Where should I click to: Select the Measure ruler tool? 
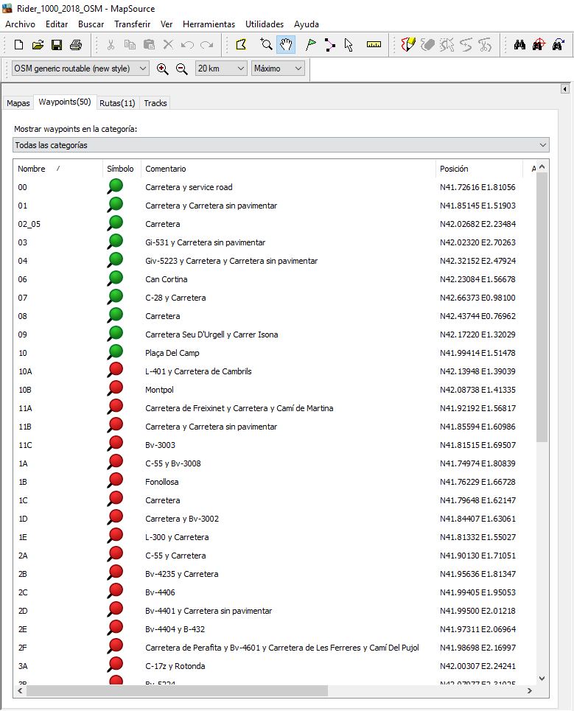point(374,45)
